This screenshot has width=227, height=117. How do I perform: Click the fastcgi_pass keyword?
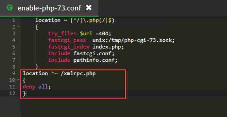(x=67, y=40)
